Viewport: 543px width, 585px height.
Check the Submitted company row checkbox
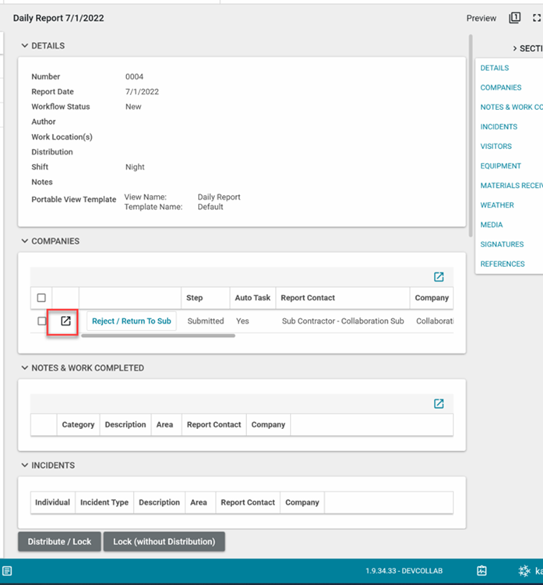pyautogui.click(x=41, y=321)
